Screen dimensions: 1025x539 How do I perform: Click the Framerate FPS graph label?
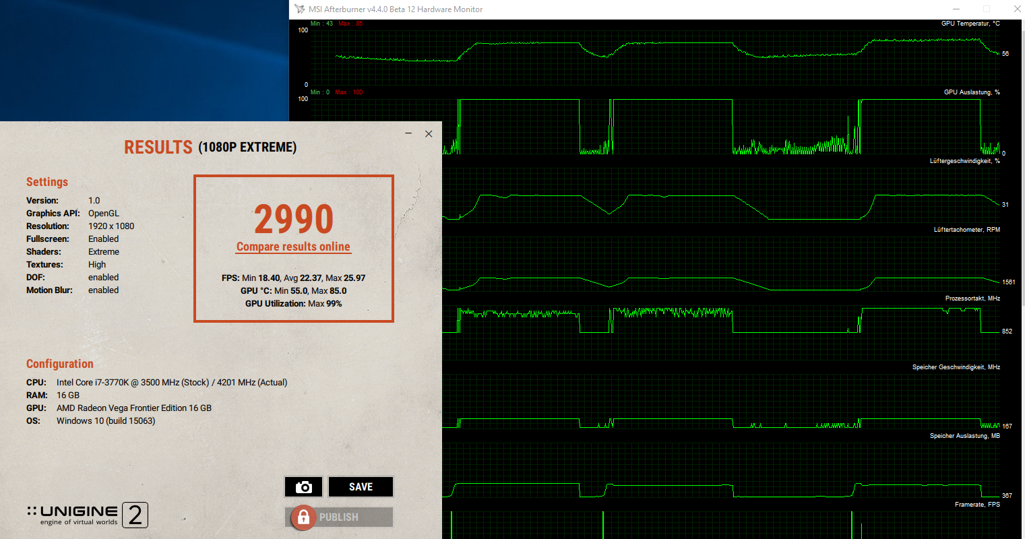click(977, 505)
